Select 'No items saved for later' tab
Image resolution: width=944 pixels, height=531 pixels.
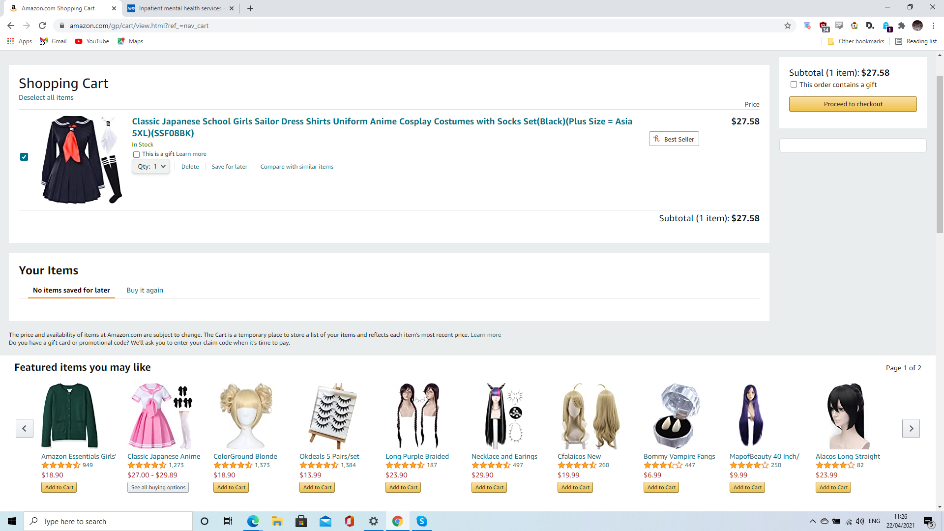(71, 290)
